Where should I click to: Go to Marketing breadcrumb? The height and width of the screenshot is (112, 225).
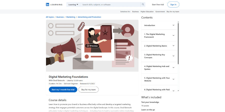click(x=71, y=17)
